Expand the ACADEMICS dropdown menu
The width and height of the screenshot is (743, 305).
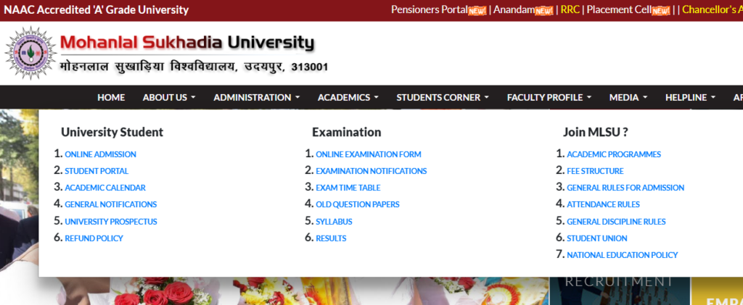click(348, 97)
